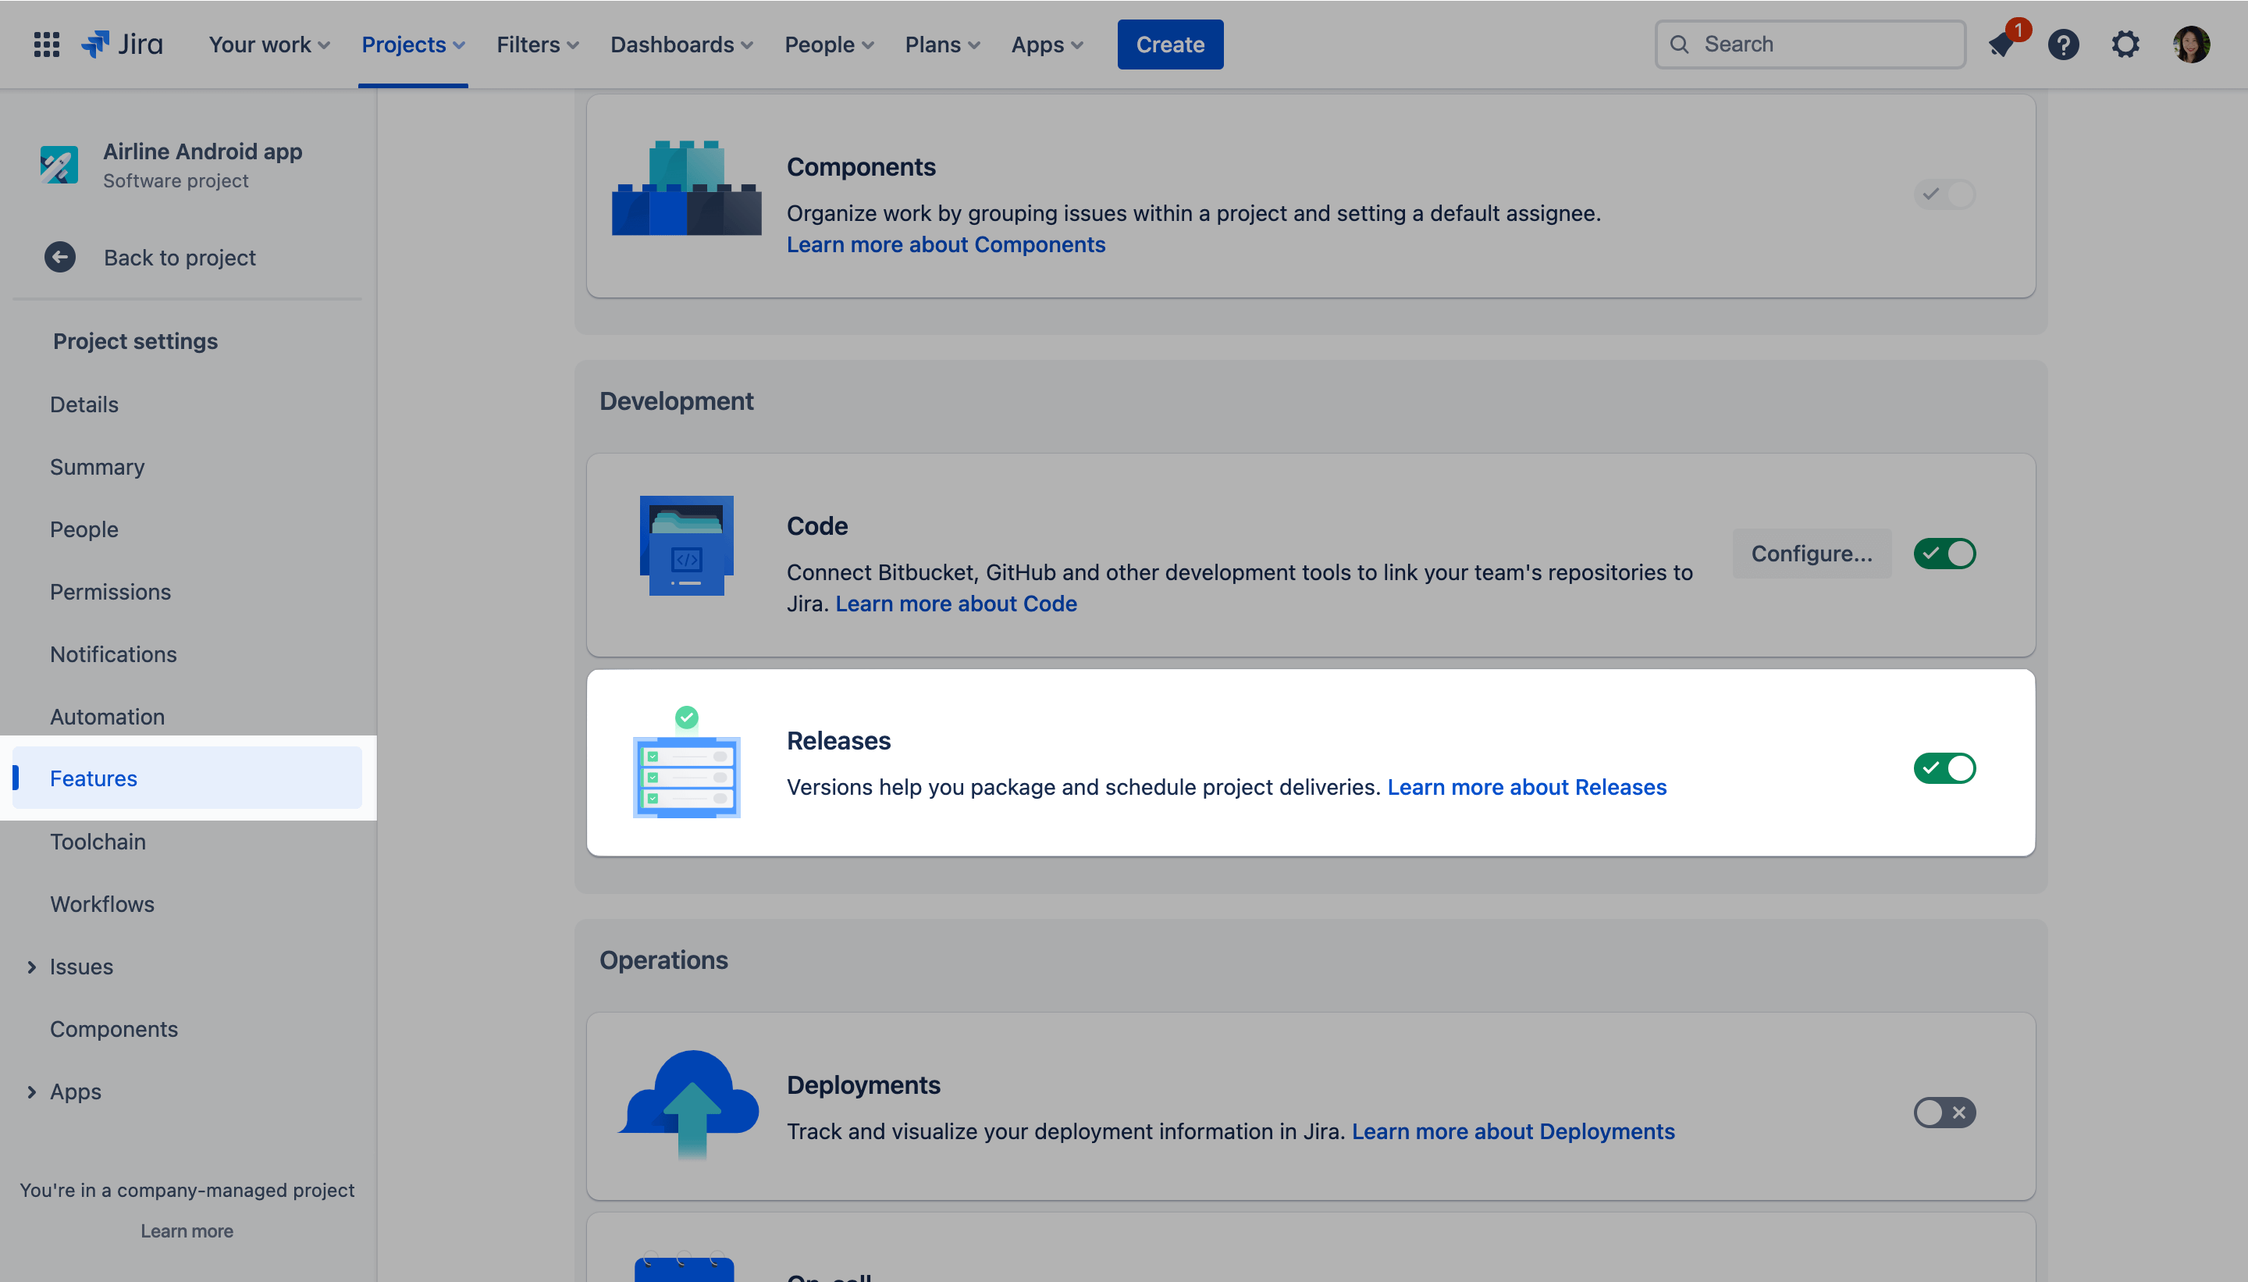Screen dimensions: 2248x1282
Task: Expand the Issues section in sidebar
Action: 33,967
